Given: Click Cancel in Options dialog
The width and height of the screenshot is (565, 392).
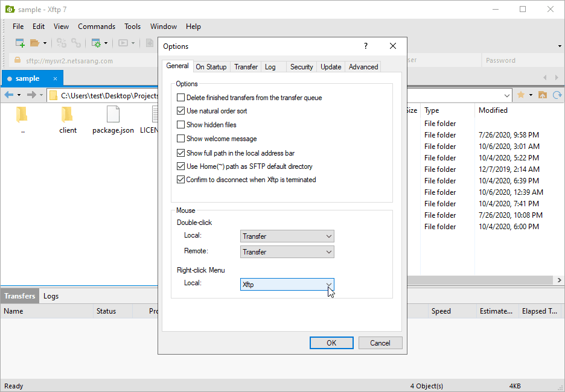Looking at the screenshot, I should coord(380,343).
